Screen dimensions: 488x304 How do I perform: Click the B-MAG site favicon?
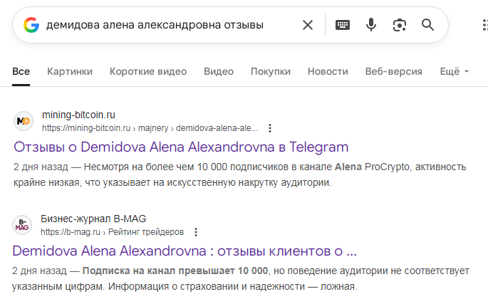[23, 225]
